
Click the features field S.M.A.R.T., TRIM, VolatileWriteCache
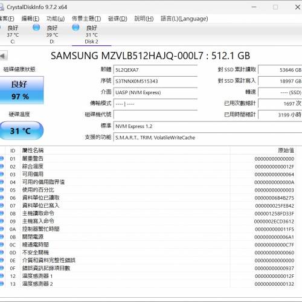pos(208,138)
